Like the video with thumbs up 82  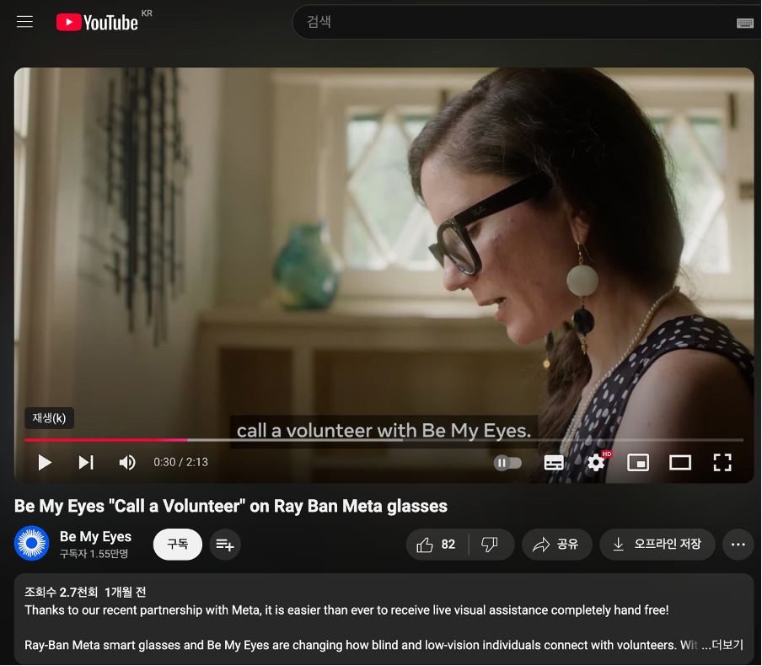[x=437, y=545]
